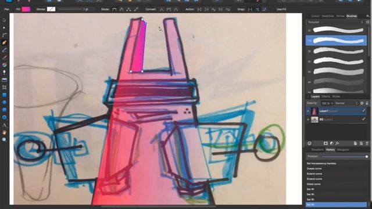Switch to the Brushes tab

click(352, 16)
